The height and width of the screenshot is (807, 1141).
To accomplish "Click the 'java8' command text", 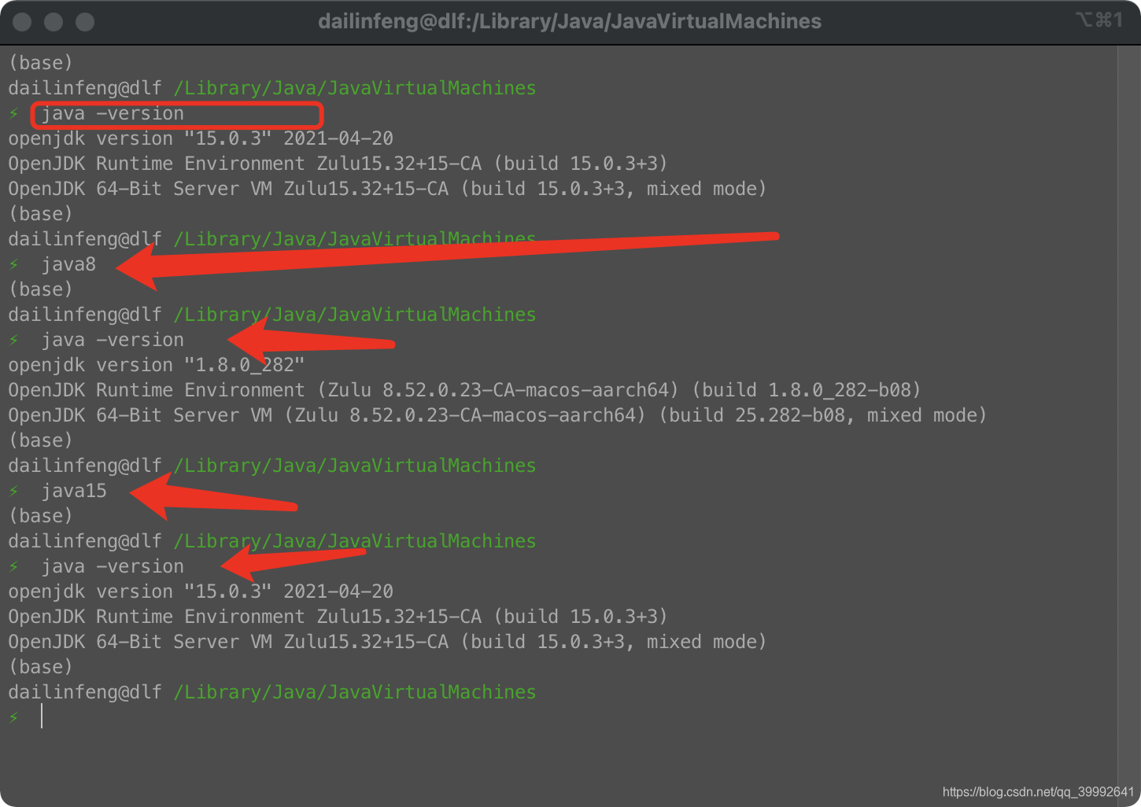I will [x=68, y=264].
